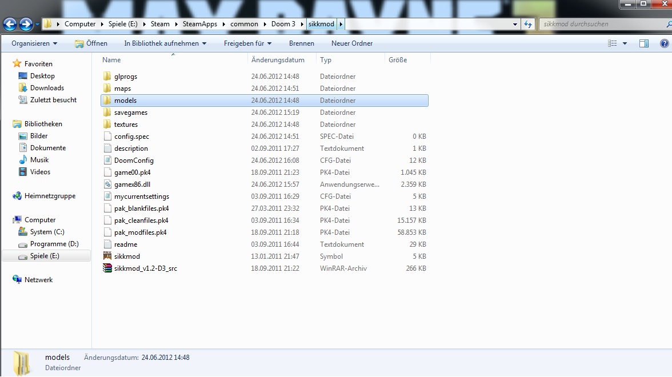
Task: Click the readme text document icon
Action: click(x=107, y=244)
